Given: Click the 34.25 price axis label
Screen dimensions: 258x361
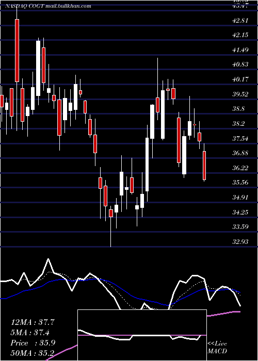Looking at the screenshot, I should point(240,212).
